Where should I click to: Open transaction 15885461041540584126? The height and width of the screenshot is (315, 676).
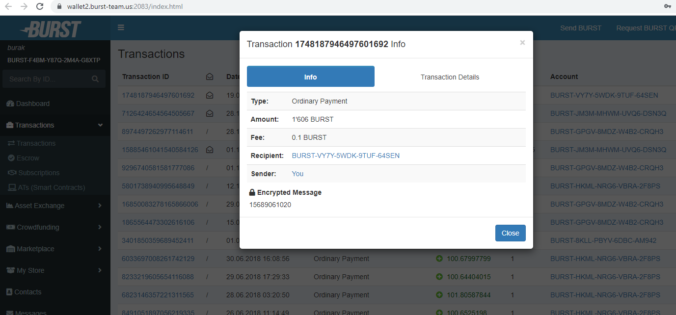[160, 150]
